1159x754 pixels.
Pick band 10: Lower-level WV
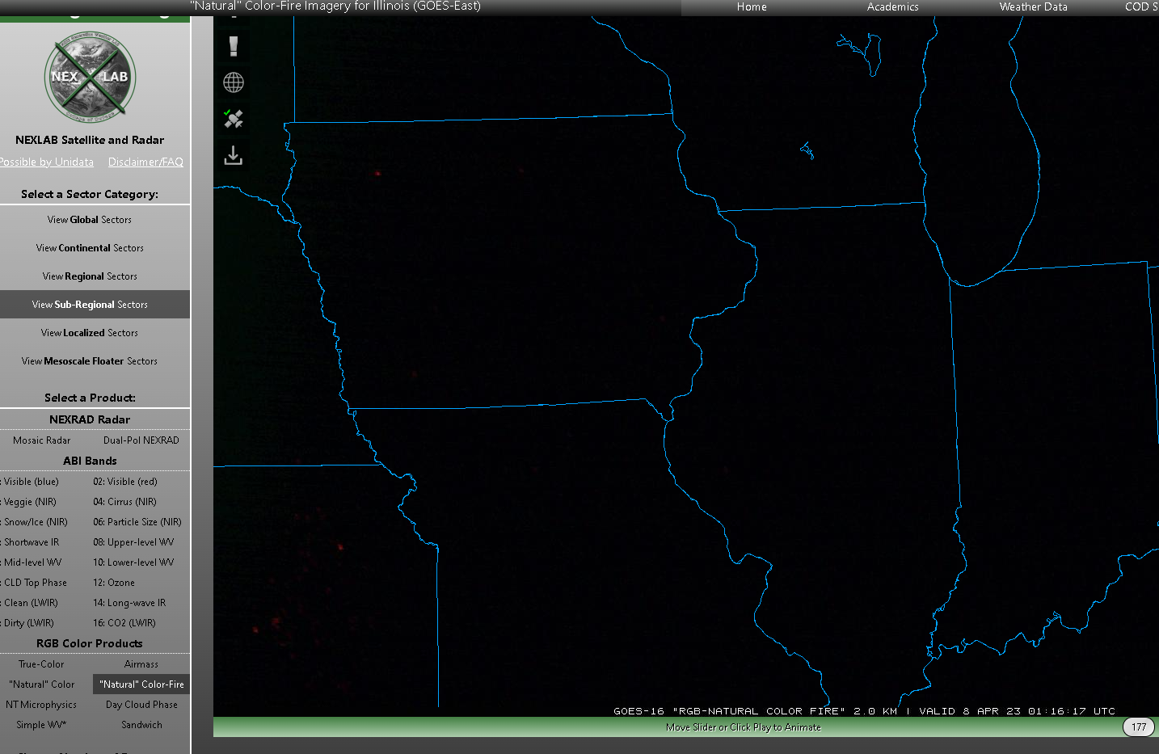pos(133,562)
